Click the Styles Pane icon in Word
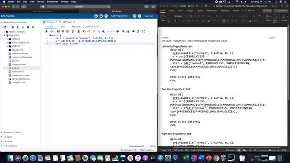290x163 pixels. point(275,18)
